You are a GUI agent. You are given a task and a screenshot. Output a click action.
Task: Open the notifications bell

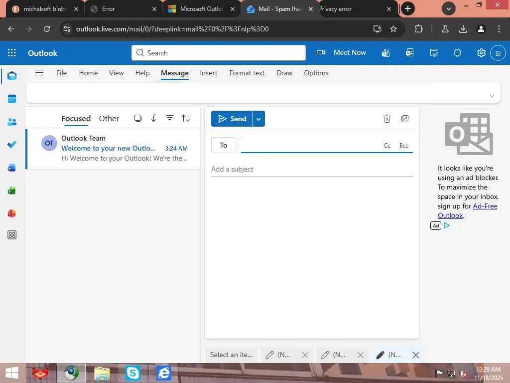click(x=457, y=53)
